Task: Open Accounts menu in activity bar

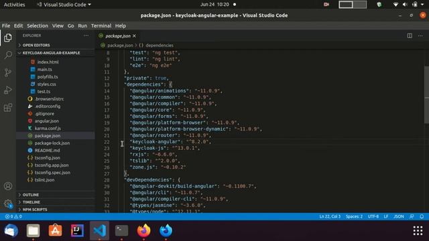Action: tap(8, 186)
